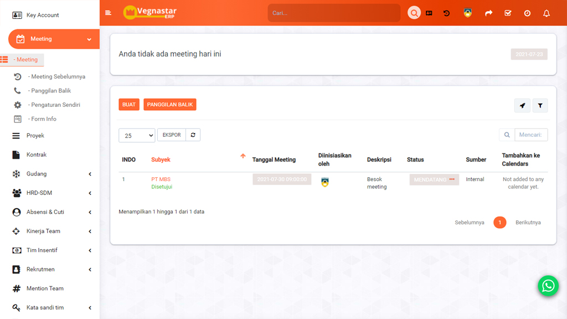Image resolution: width=567 pixels, height=319 pixels.
Task: Open the WhatsApp chat button
Action: (548, 286)
